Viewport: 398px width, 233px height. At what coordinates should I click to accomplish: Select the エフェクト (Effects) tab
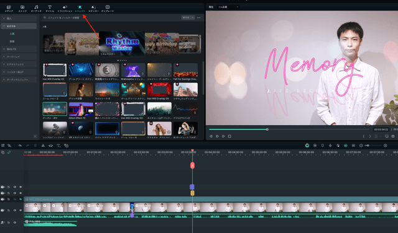click(80, 9)
